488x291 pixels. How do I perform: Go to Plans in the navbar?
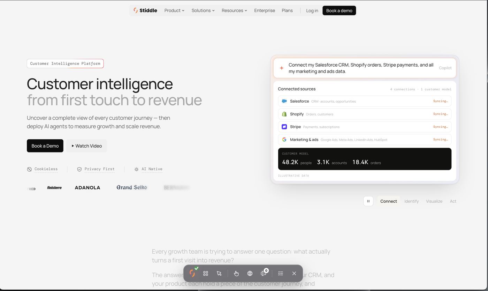pyautogui.click(x=287, y=10)
